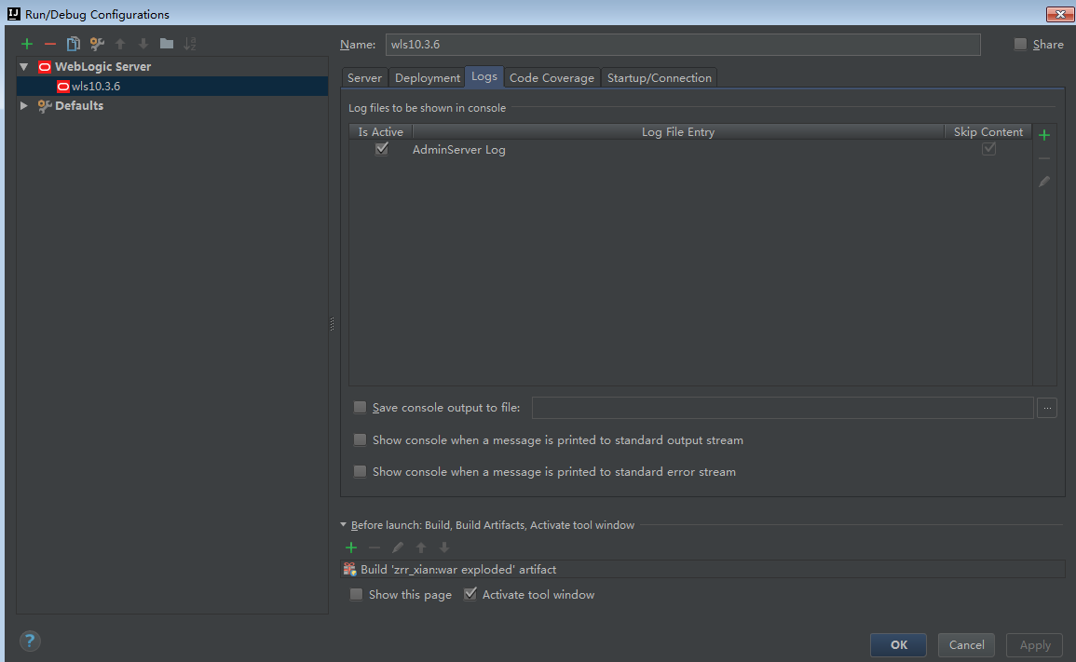The image size is (1076, 662).
Task: Sort configurations alphabetically icon
Action: pyautogui.click(x=190, y=44)
